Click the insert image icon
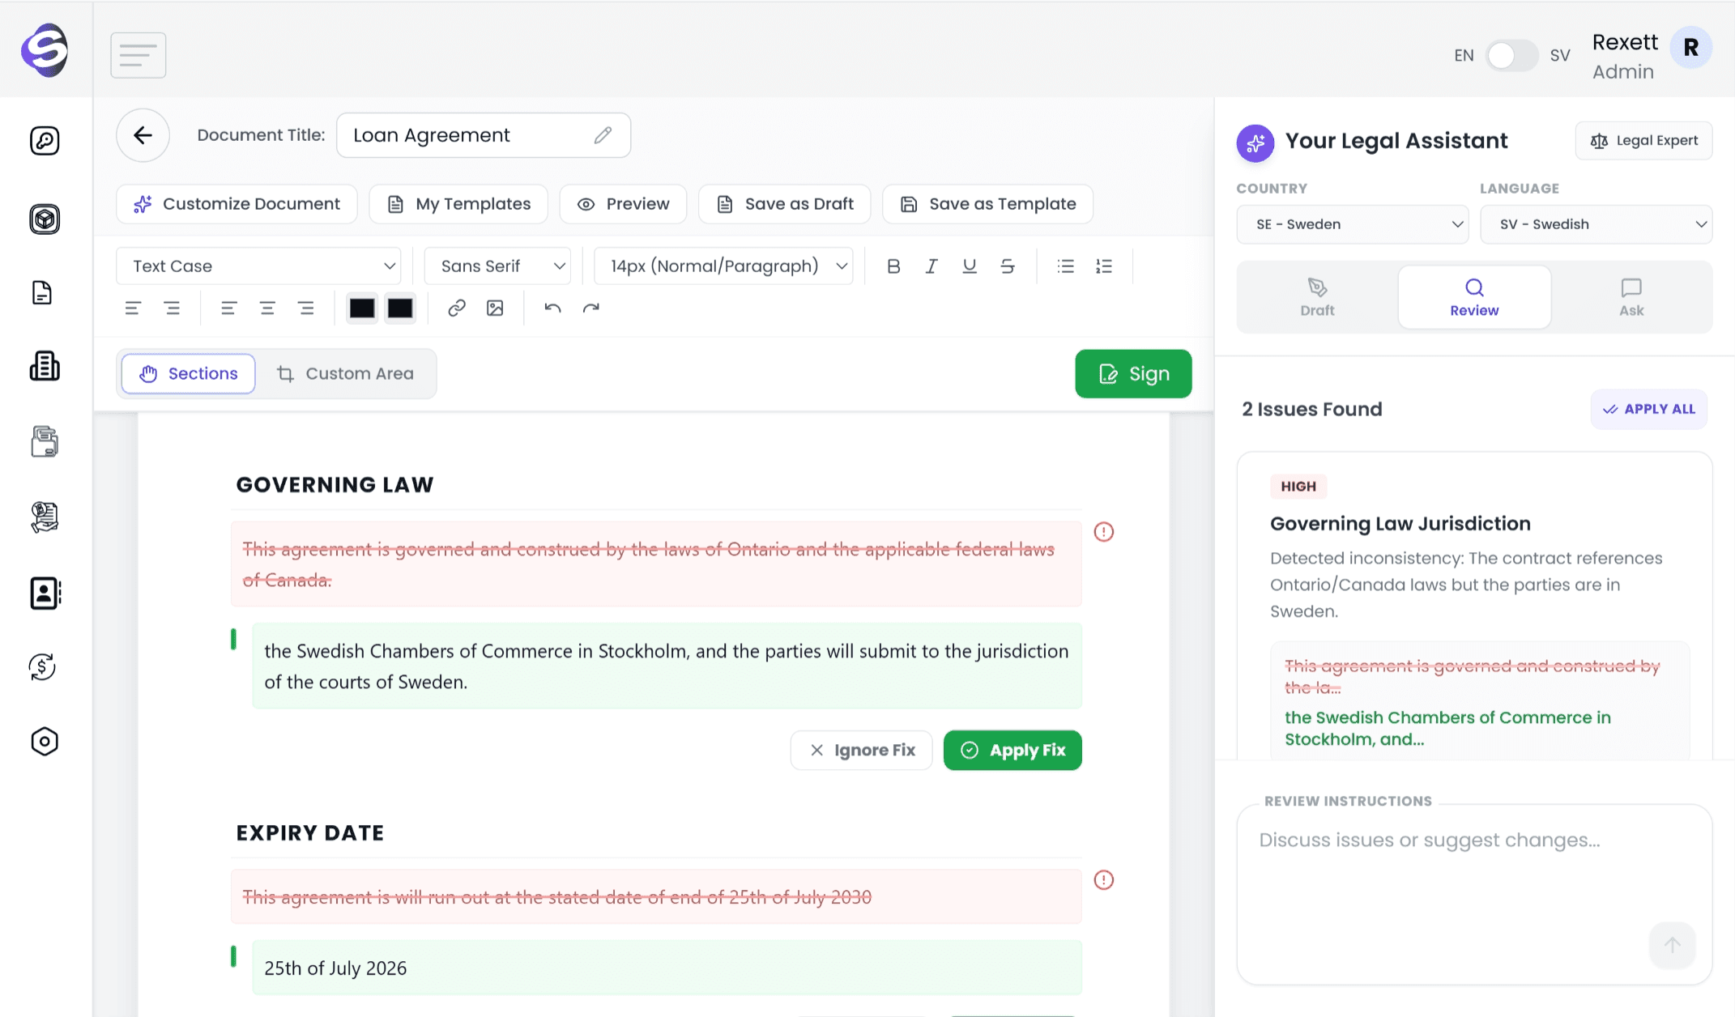This screenshot has width=1735, height=1017. point(495,308)
